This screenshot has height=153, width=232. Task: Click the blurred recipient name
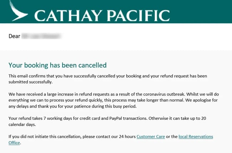tap(41, 36)
